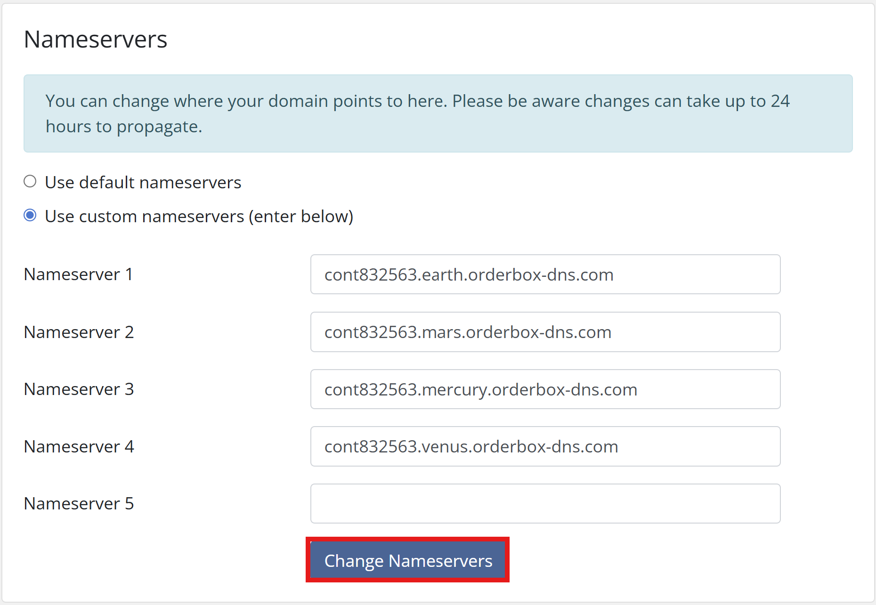Click 'hours to propagate.' in the notice
The image size is (876, 605).
coord(124,127)
